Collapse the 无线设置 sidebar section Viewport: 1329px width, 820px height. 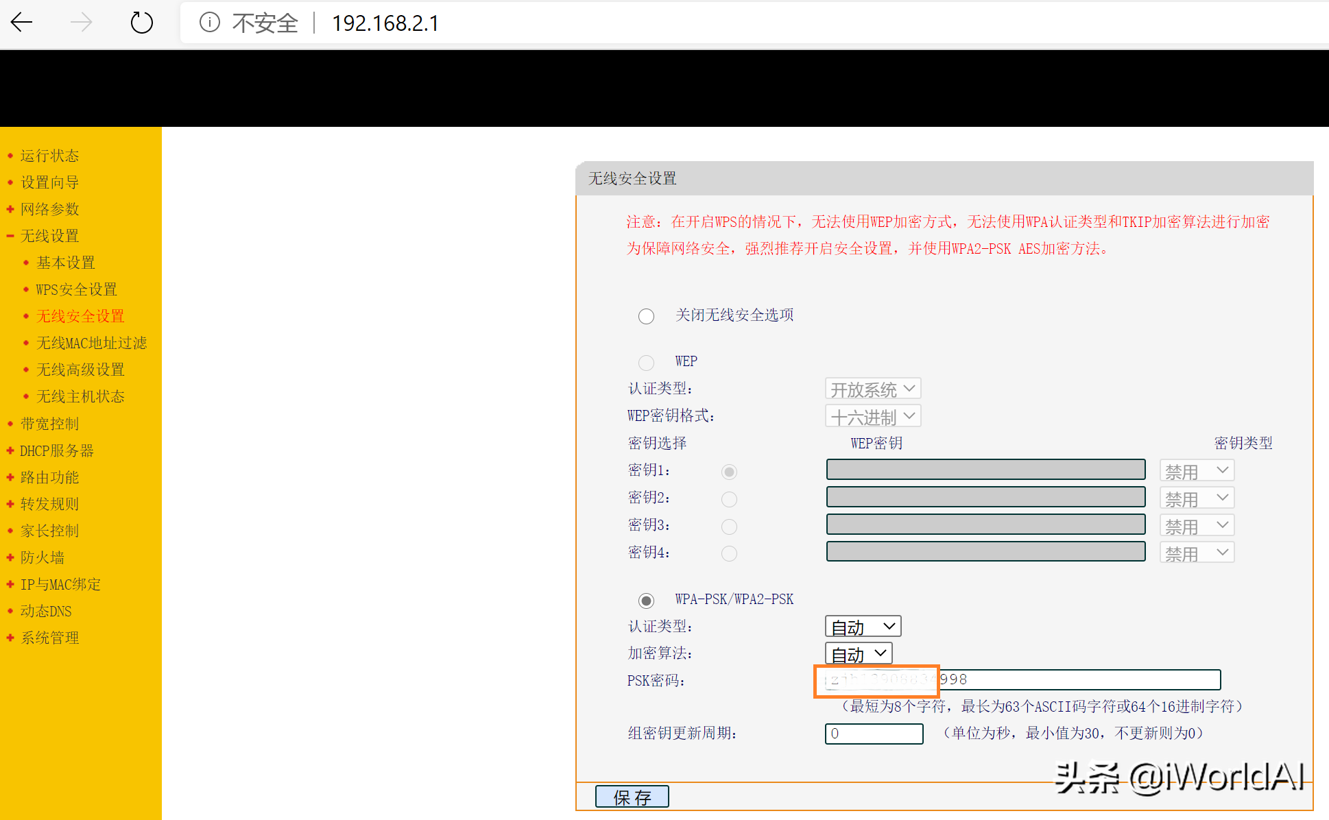click(49, 236)
